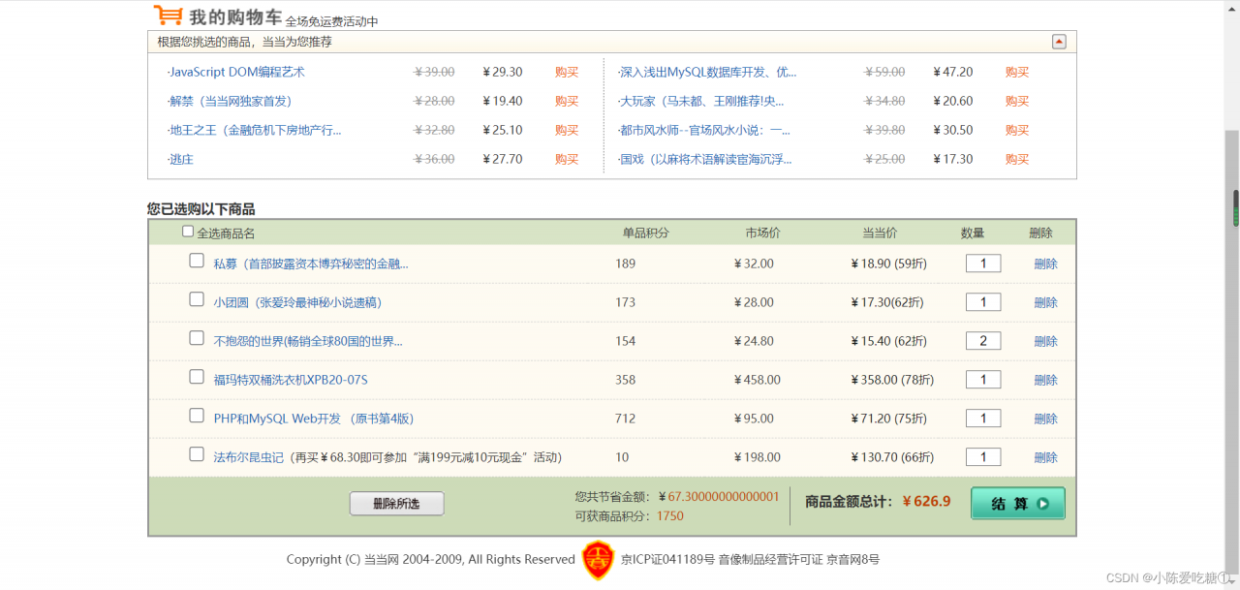Open the 都市风水师 recommended book
The height and width of the screenshot is (590, 1240).
click(x=704, y=130)
